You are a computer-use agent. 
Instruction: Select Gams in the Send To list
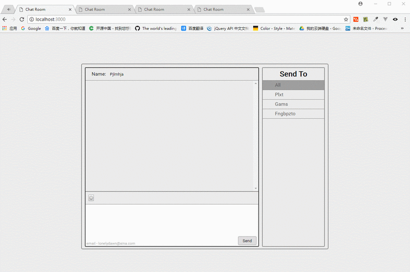[x=293, y=104]
